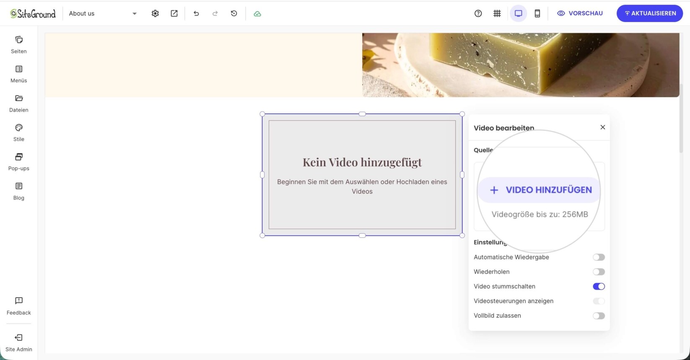Screen dimensions: 690x360
Task: Open the About us page dropdown
Action: point(103,13)
